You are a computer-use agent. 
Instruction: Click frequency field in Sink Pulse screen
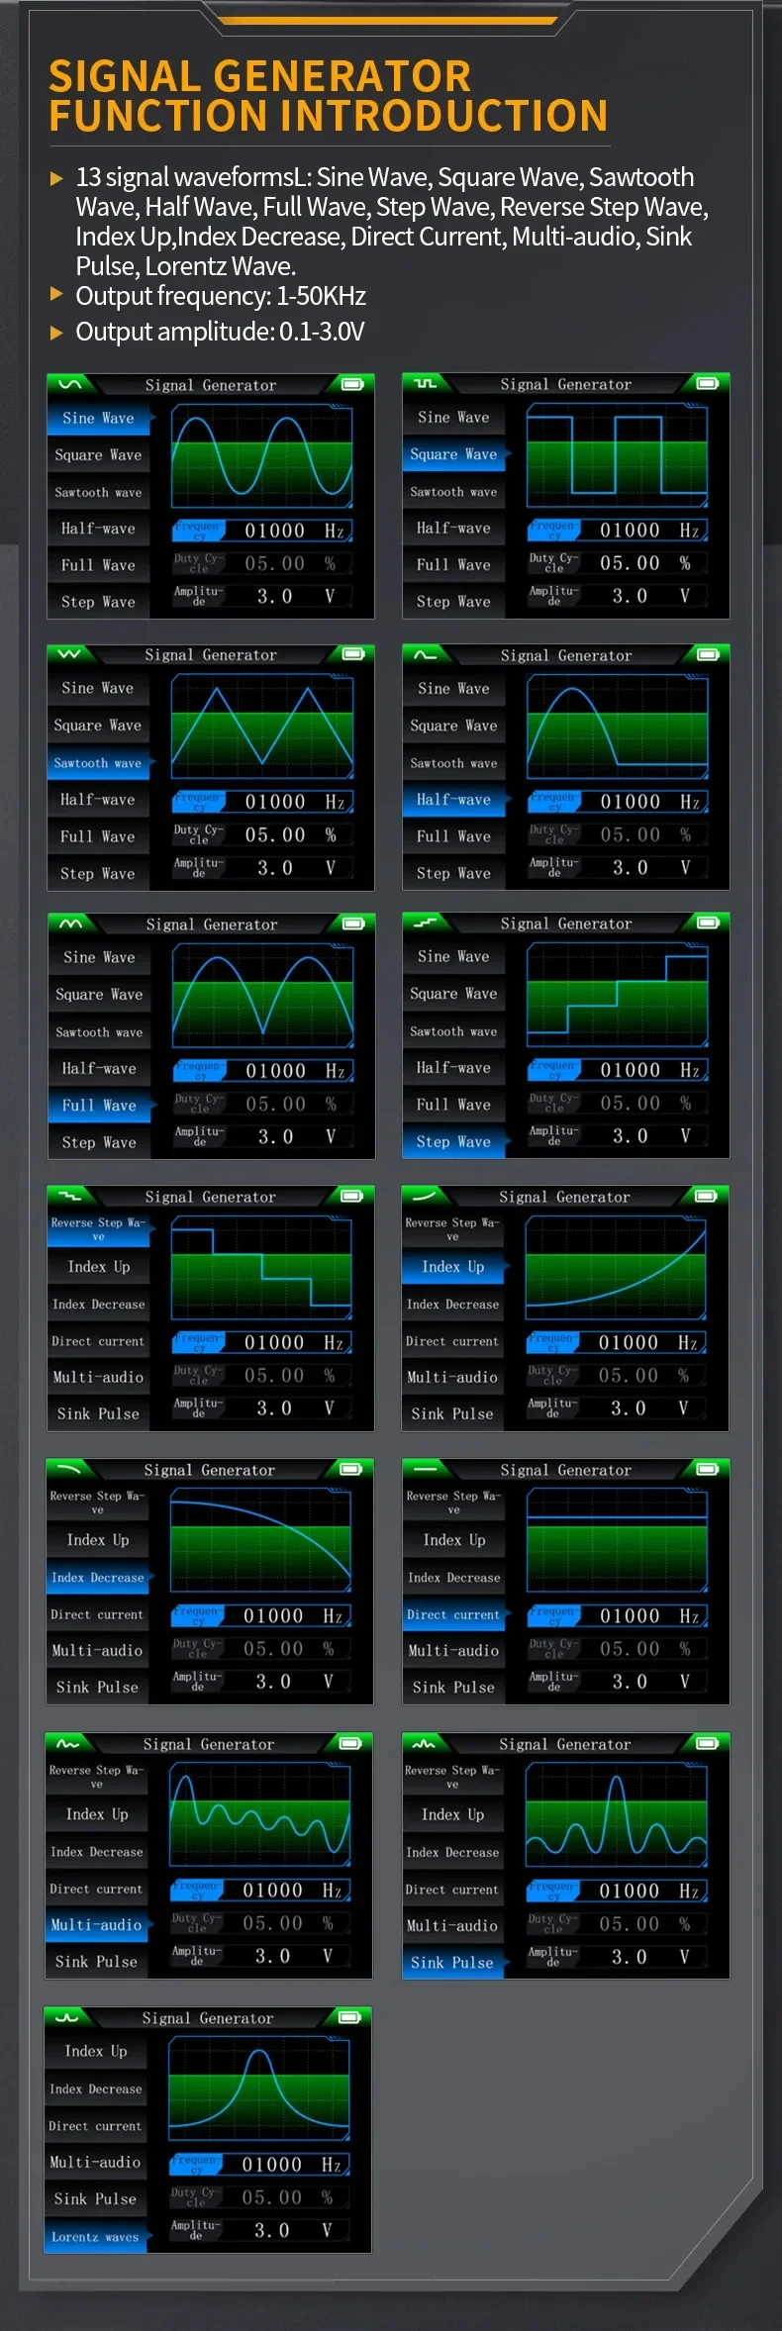[x=615, y=1891]
